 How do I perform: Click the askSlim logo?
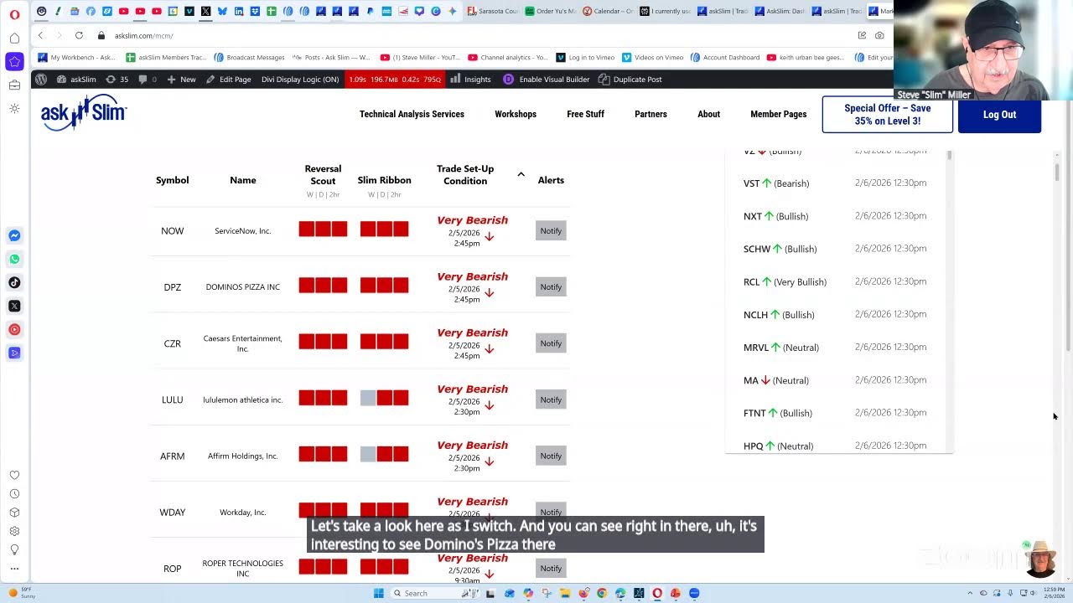(x=84, y=113)
